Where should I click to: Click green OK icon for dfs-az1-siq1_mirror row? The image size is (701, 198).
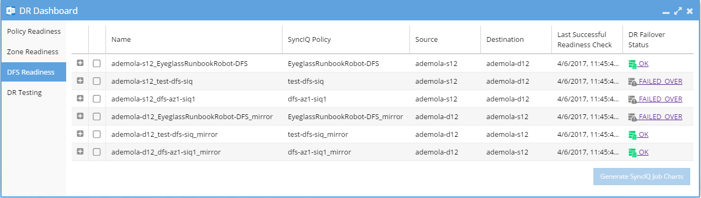tap(633, 152)
